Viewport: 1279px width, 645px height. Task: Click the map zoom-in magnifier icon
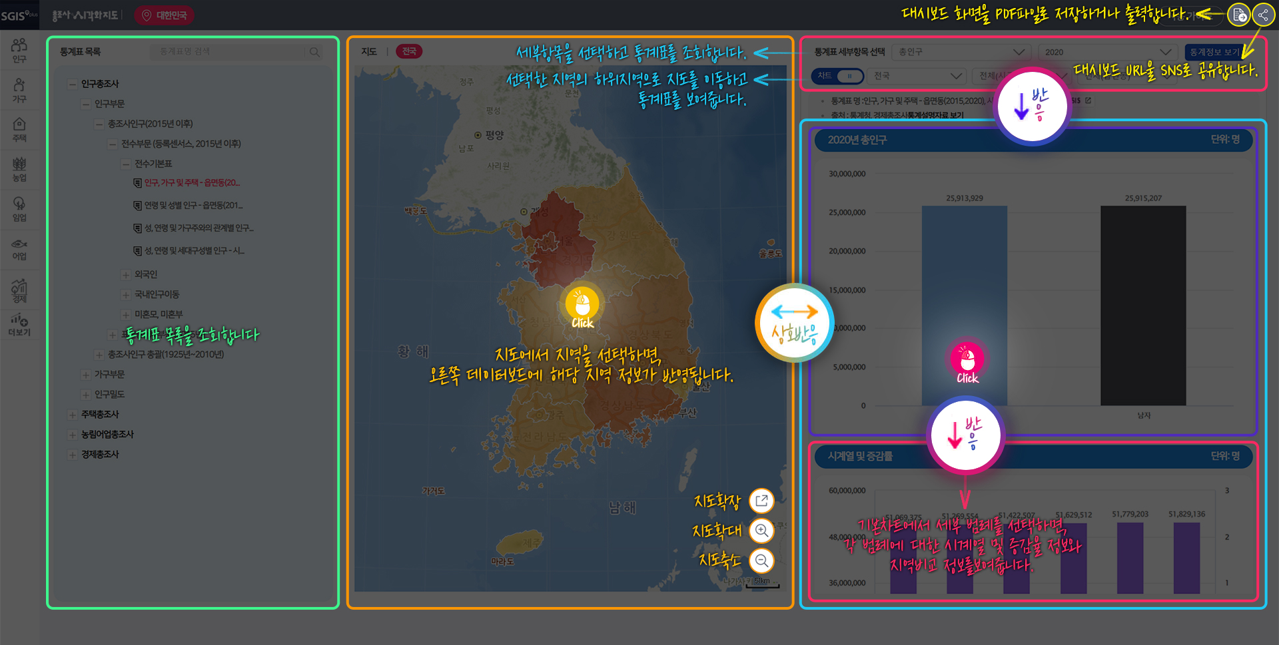761,531
